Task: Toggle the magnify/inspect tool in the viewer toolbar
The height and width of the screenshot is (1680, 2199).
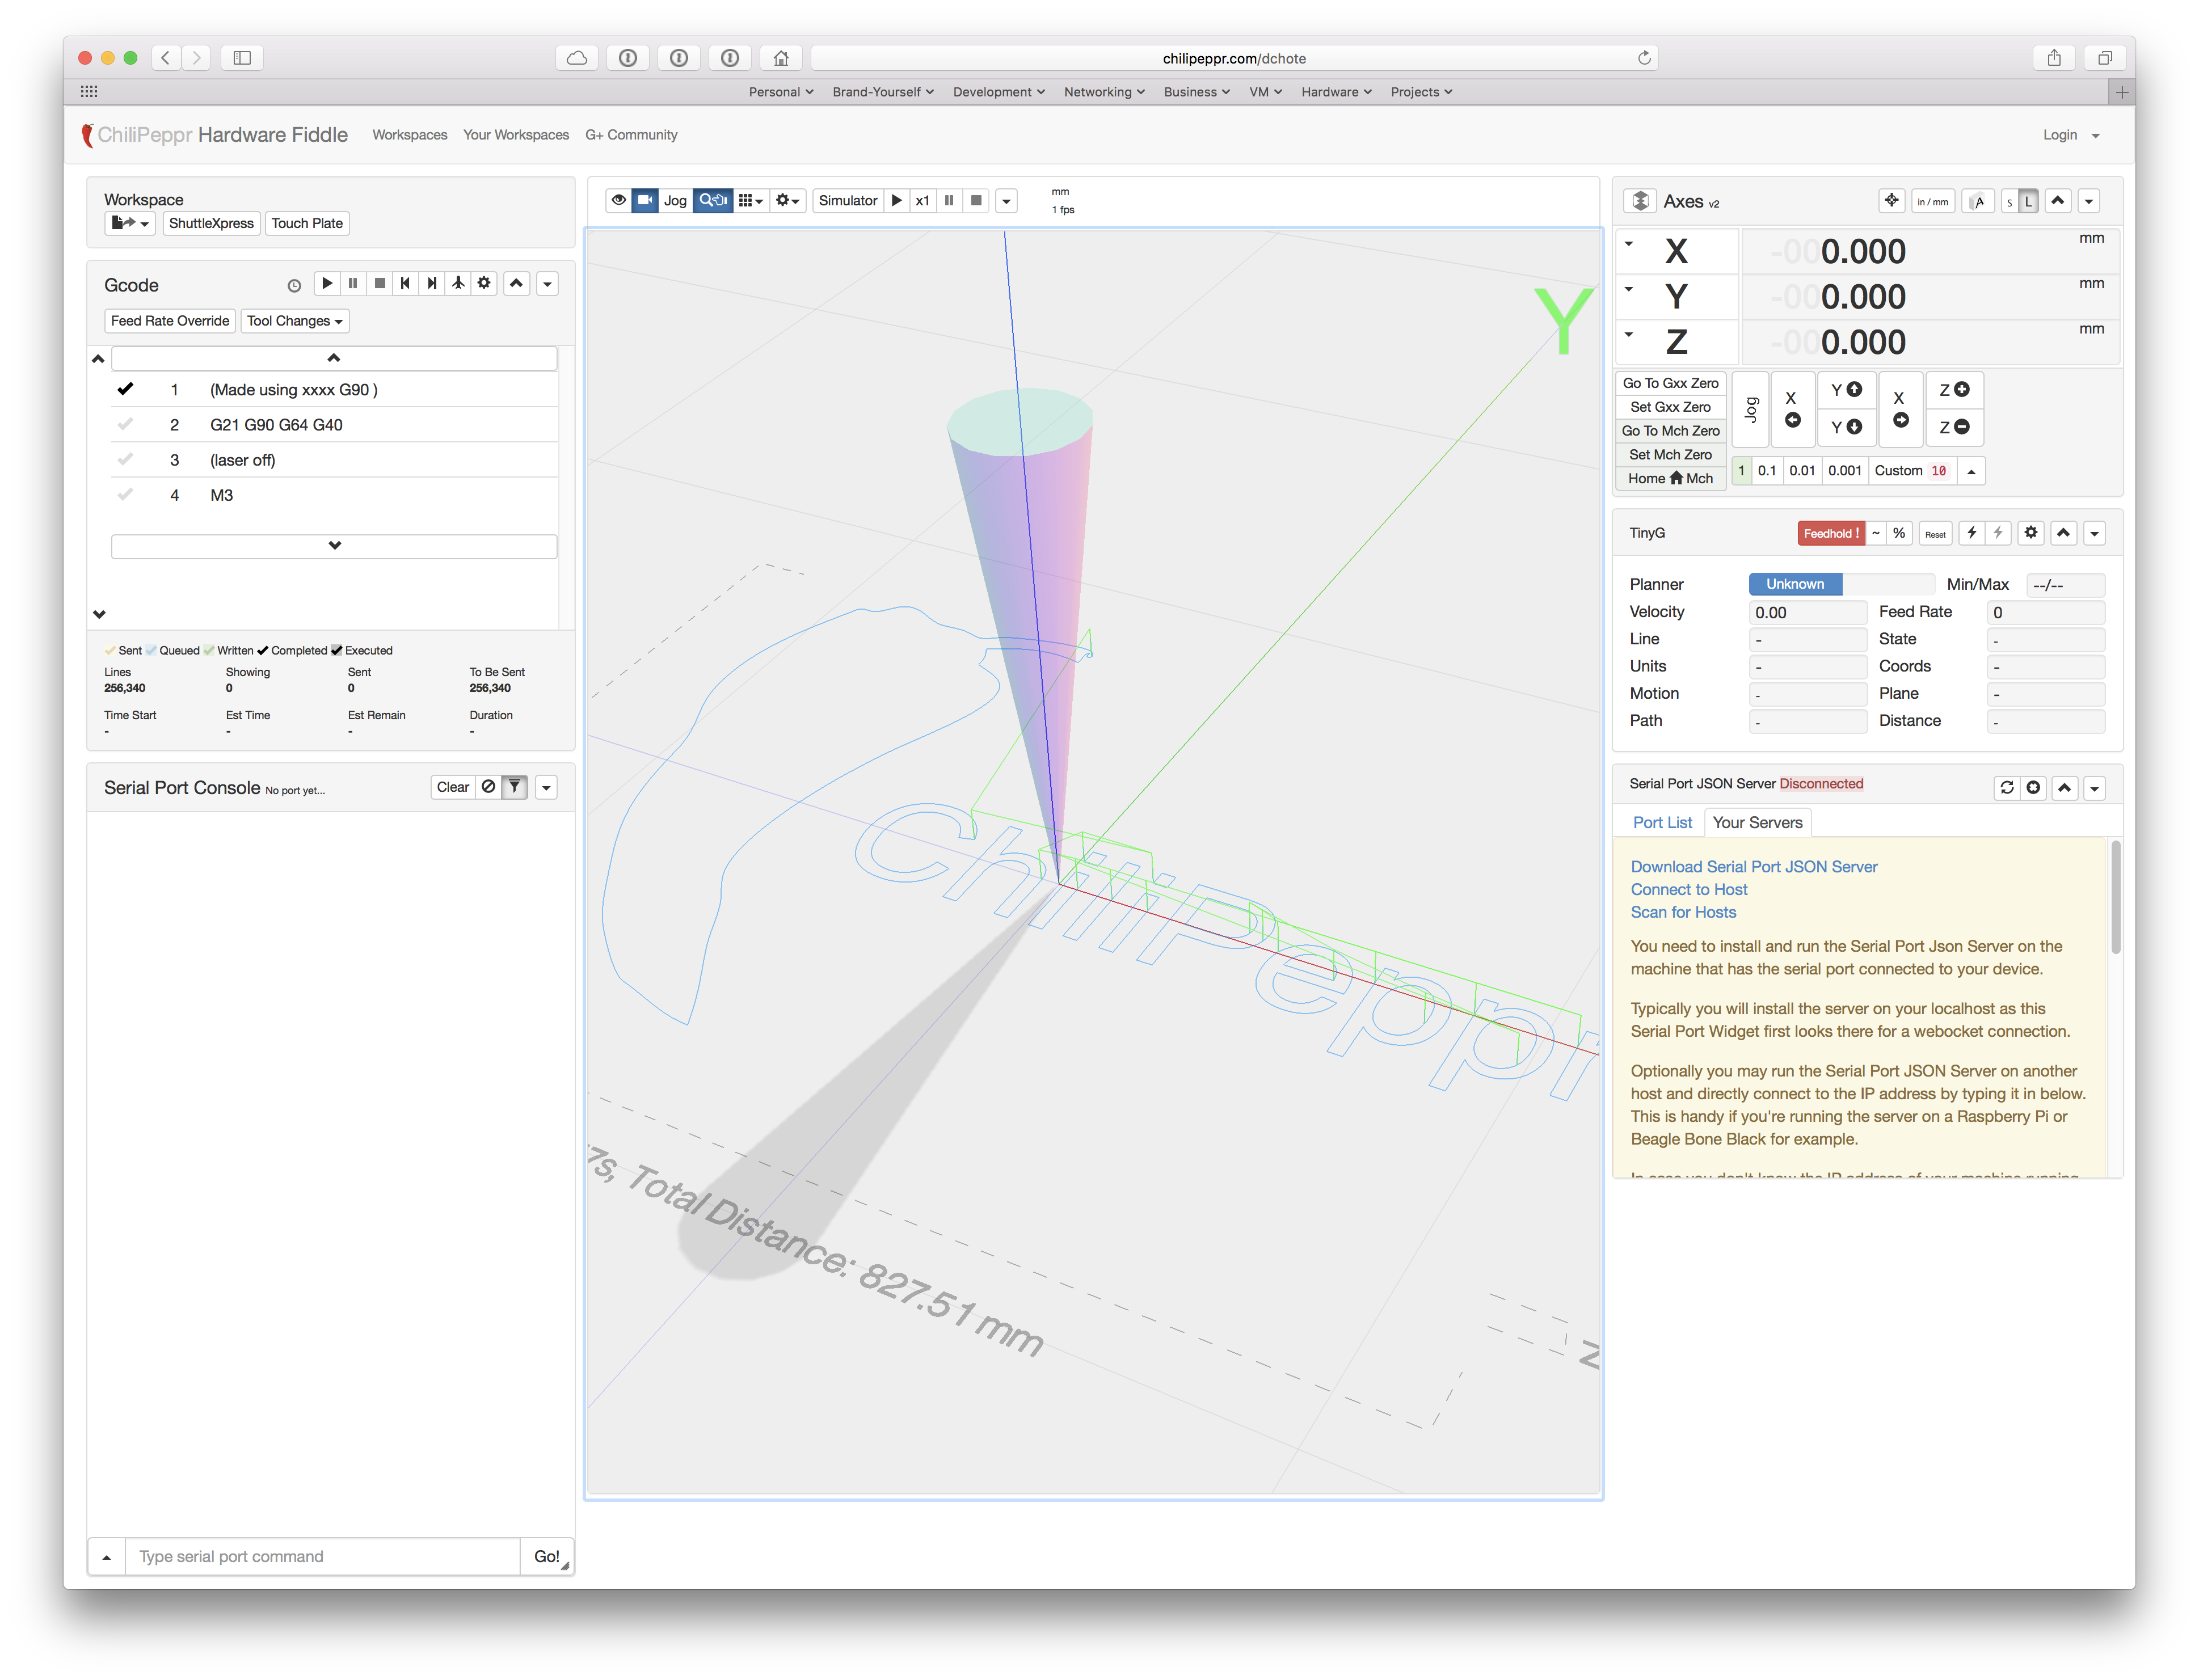Action: (713, 200)
